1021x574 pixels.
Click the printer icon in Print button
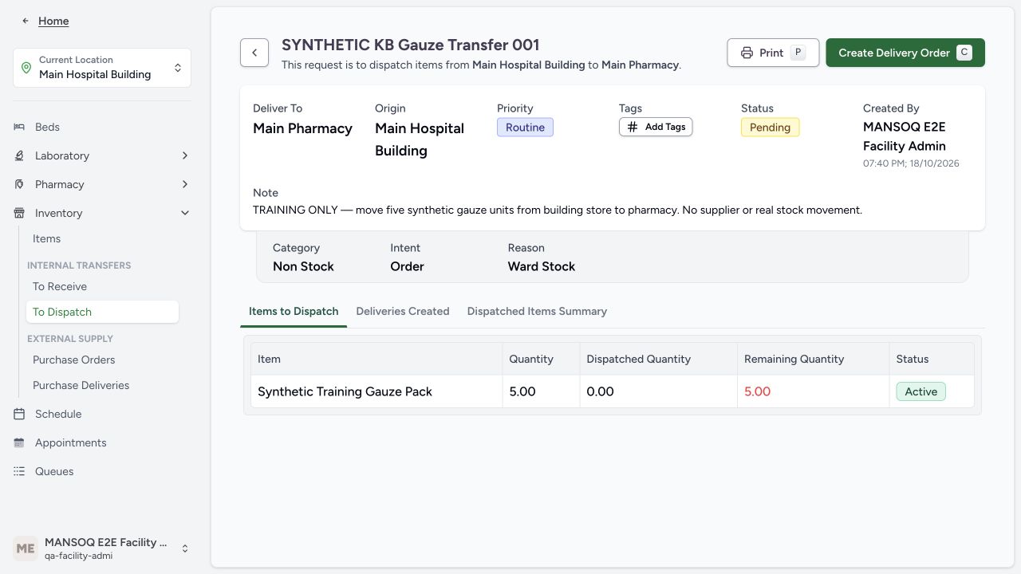click(x=747, y=53)
